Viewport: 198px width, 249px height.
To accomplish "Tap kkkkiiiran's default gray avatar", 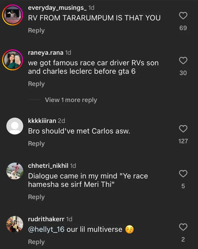I will point(15,126).
